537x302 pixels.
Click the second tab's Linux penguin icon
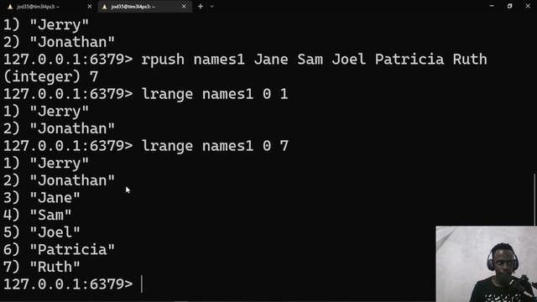click(x=104, y=7)
